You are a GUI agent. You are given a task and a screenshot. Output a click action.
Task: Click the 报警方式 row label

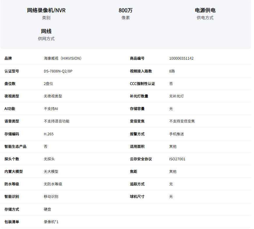[x=137, y=134]
